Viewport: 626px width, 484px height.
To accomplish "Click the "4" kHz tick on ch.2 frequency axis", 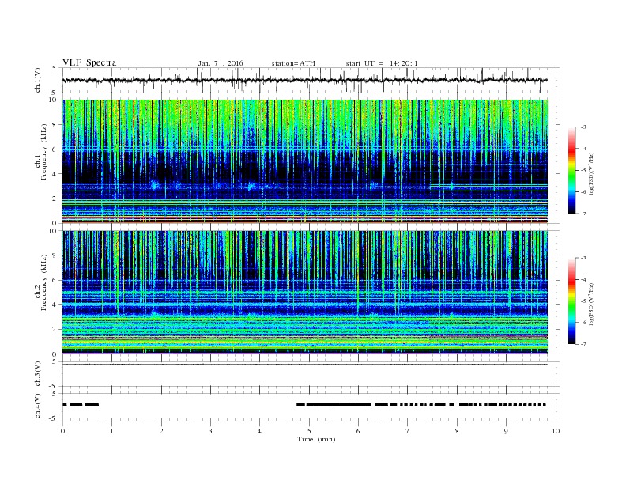I will pyautogui.click(x=55, y=305).
